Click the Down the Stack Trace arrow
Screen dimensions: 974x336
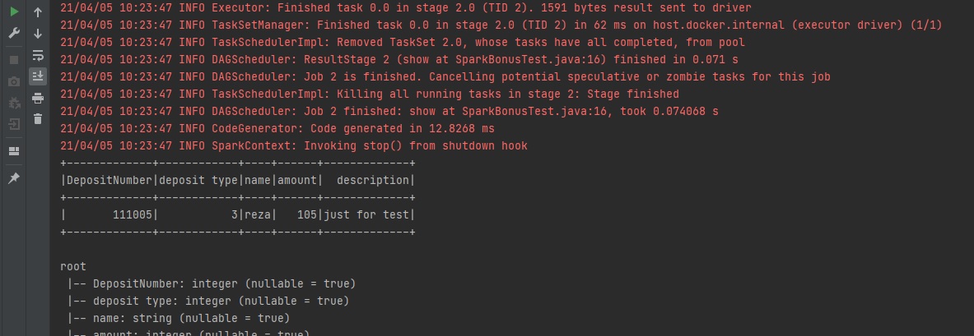38,34
